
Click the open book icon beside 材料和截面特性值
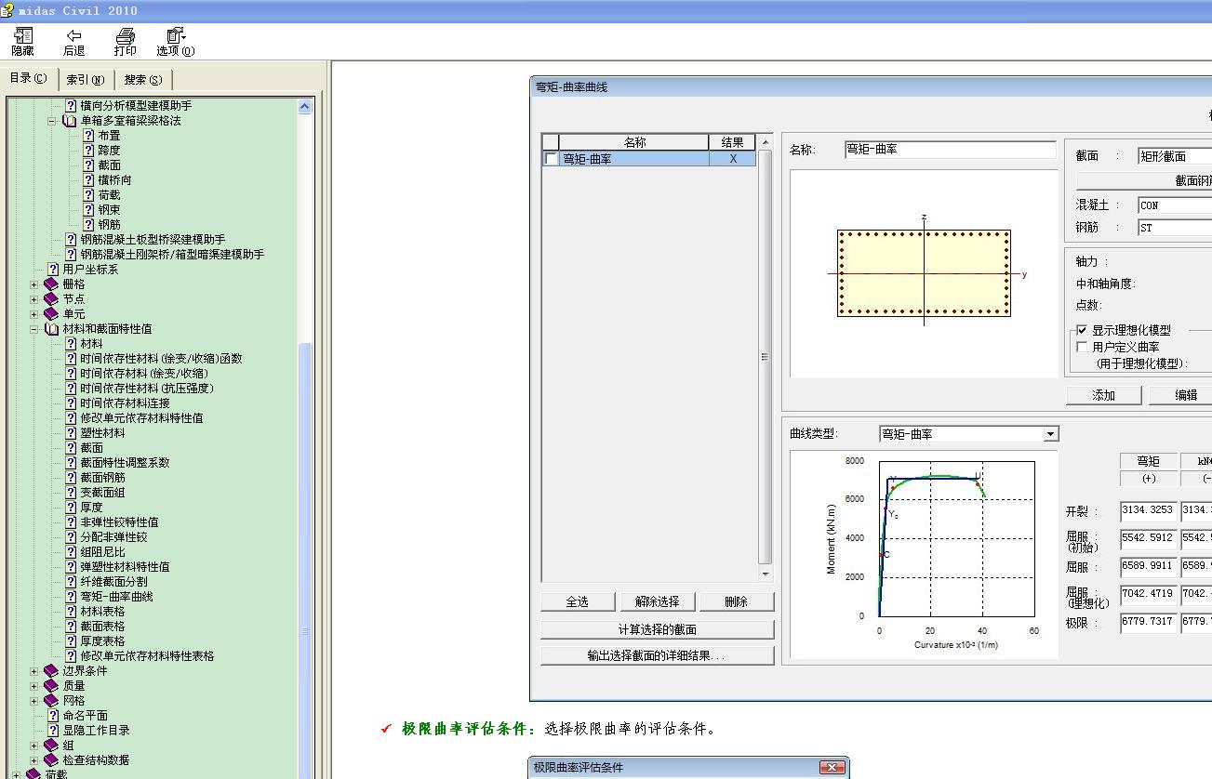51,329
